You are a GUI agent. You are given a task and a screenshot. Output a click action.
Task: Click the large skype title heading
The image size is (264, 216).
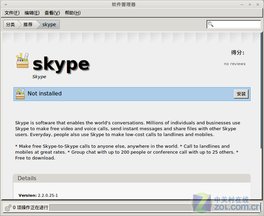[x=61, y=64]
